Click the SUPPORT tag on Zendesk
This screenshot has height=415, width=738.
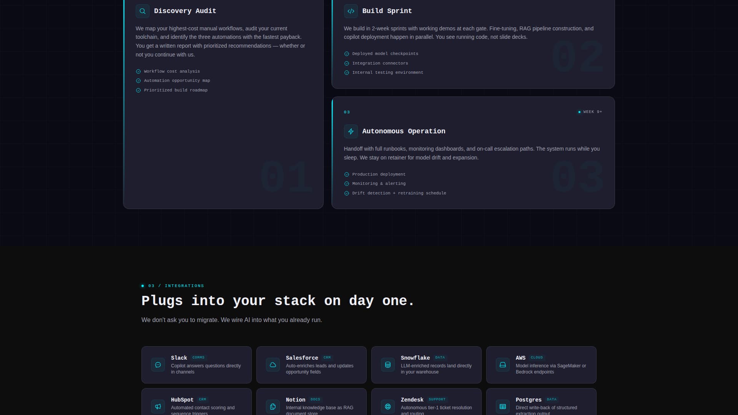coord(437,399)
